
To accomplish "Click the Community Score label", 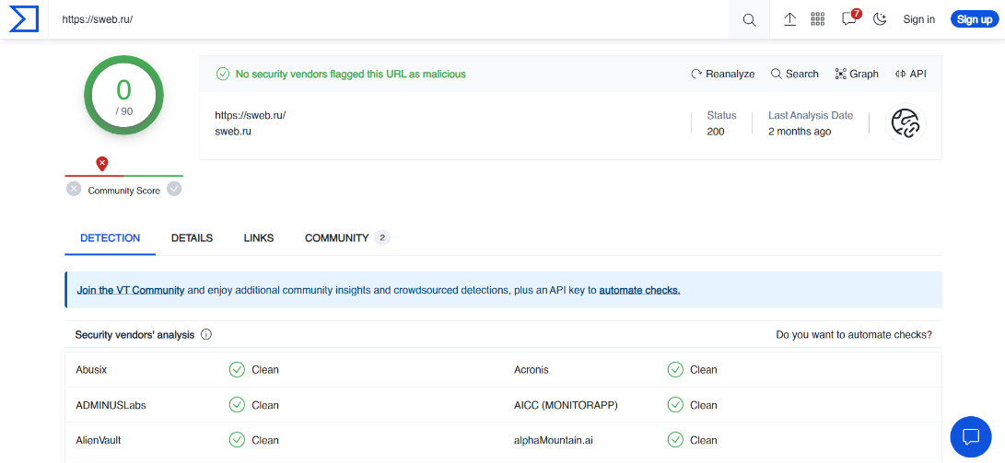I will 123,191.
